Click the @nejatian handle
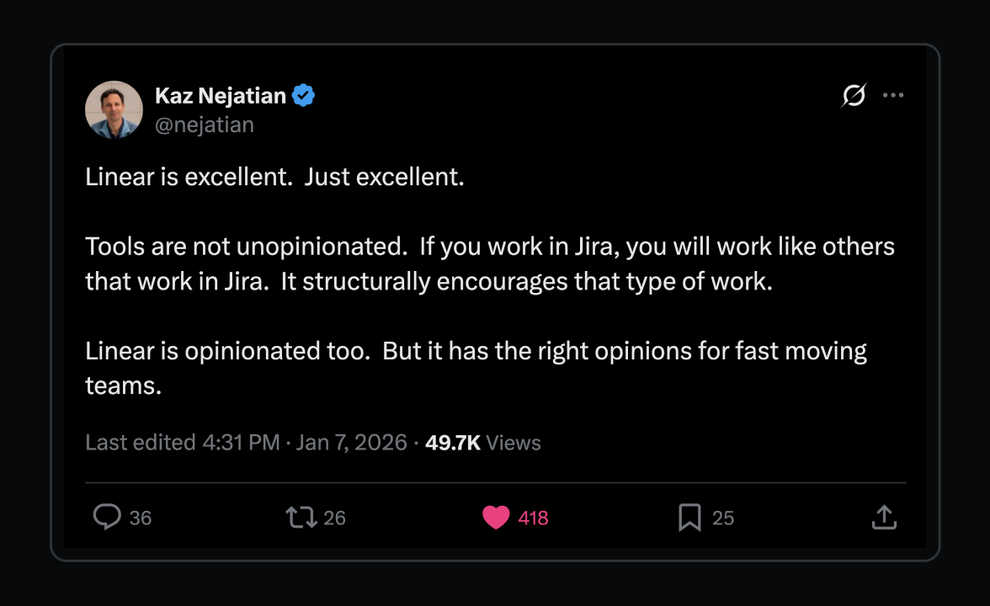 pyautogui.click(x=205, y=124)
